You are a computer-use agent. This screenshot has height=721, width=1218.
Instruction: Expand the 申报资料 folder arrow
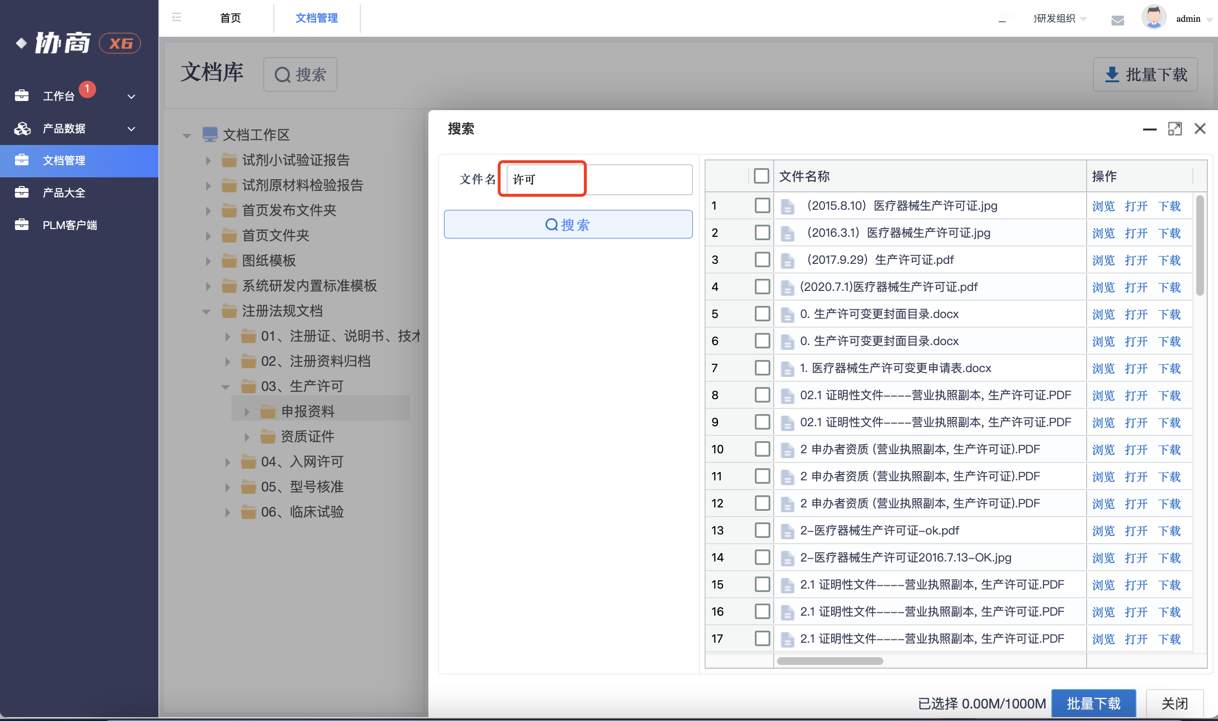pos(247,412)
